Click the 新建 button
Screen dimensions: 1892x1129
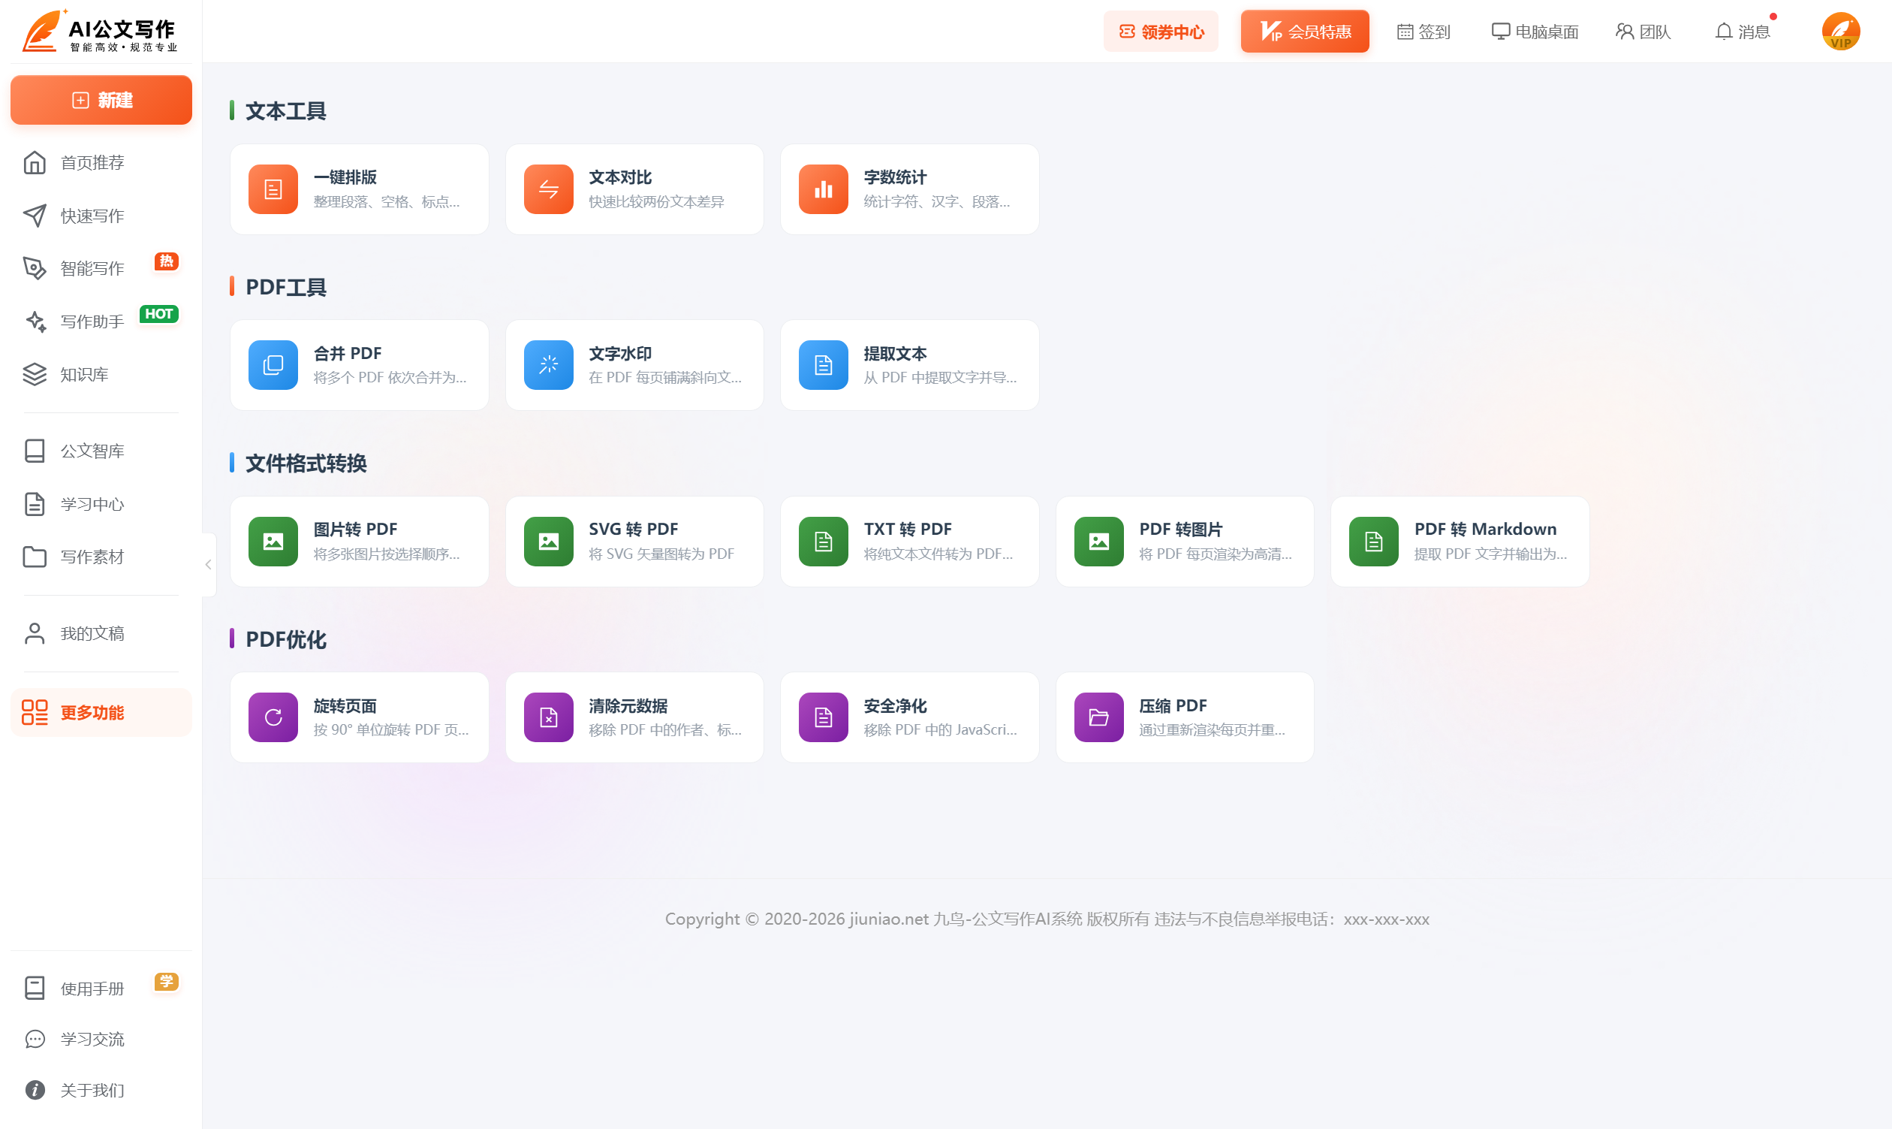tap(101, 100)
